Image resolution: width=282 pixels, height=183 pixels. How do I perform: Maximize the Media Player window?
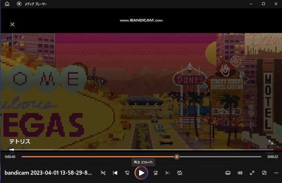pyautogui.click(x=263, y=4)
